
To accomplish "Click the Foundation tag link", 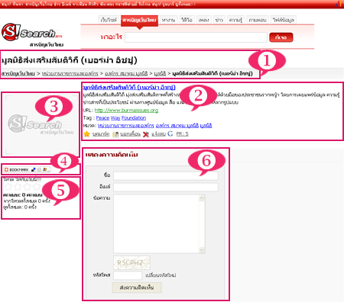I will 134,118.
